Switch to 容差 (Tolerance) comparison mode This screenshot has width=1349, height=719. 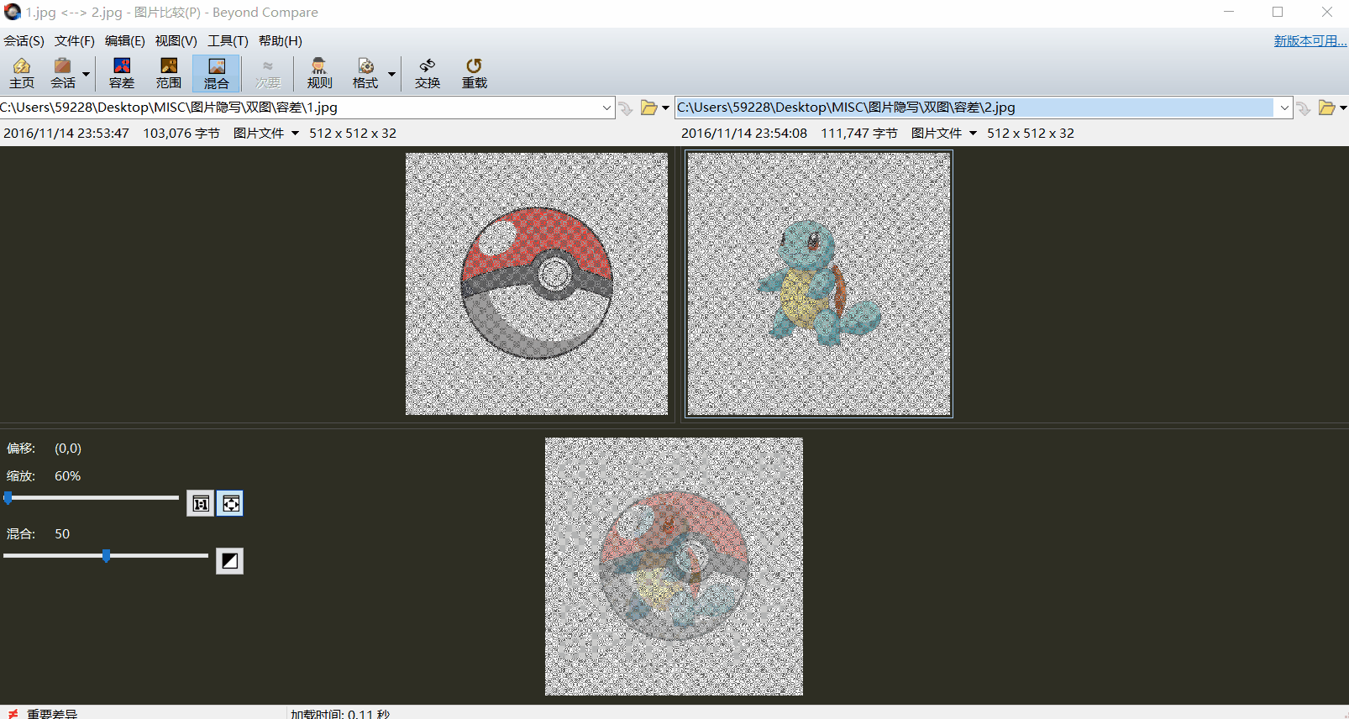point(122,73)
